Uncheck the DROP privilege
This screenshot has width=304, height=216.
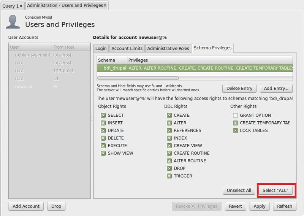point(169,168)
